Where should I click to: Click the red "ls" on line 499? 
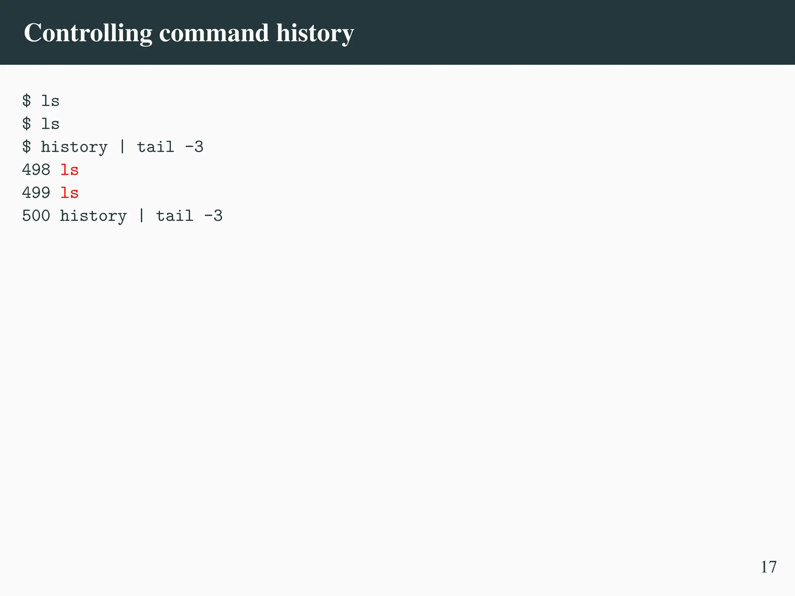coord(69,193)
